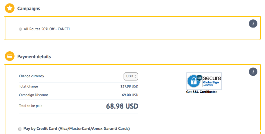Screen dimensions: 265x134
Task: Click the Total Charge row label
Action: (x=28, y=86)
